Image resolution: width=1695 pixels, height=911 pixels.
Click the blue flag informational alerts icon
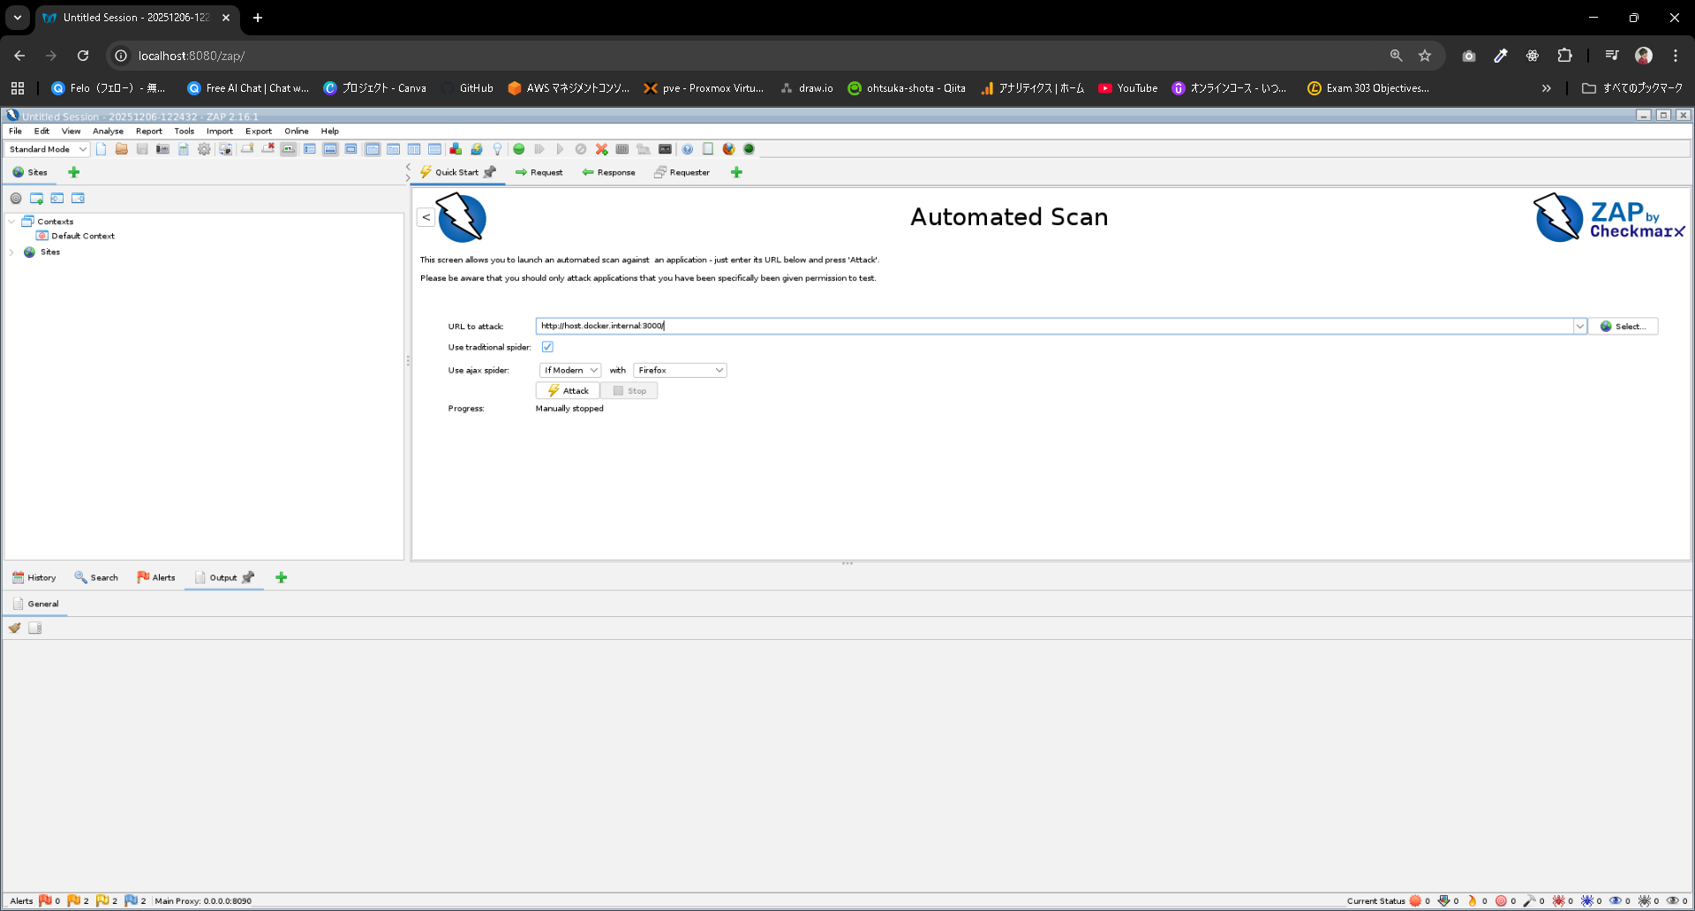click(131, 901)
